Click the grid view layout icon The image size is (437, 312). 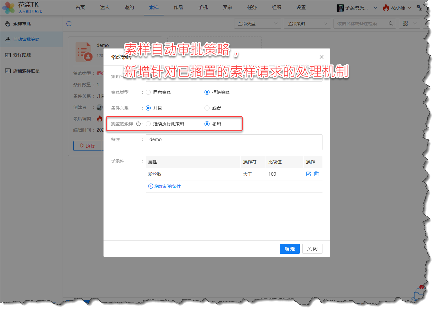[405, 24]
